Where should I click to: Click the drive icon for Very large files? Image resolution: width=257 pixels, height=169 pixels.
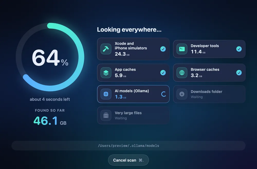pos(106,115)
